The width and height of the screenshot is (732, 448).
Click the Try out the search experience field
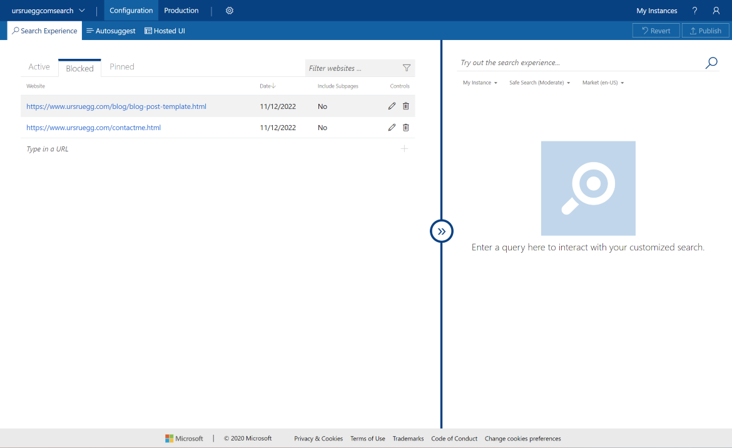pos(580,63)
